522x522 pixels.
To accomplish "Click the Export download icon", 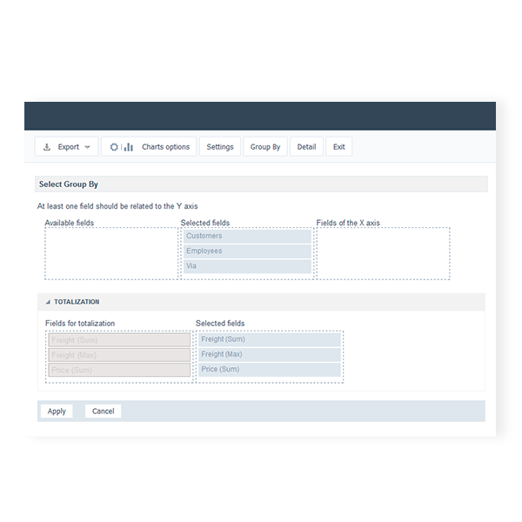I will [x=47, y=147].
